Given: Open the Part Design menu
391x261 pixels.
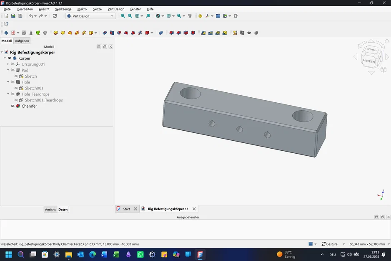Looking at the screenshot, I should point(116,9).
